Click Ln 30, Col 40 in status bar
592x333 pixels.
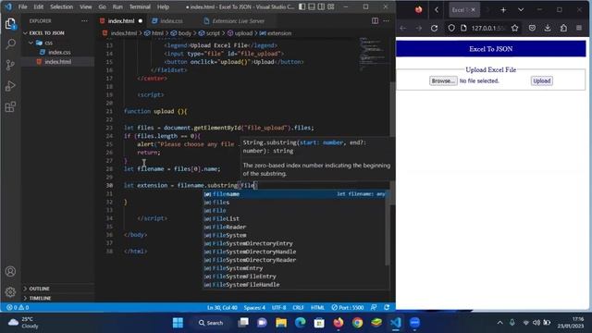(222, 307)
